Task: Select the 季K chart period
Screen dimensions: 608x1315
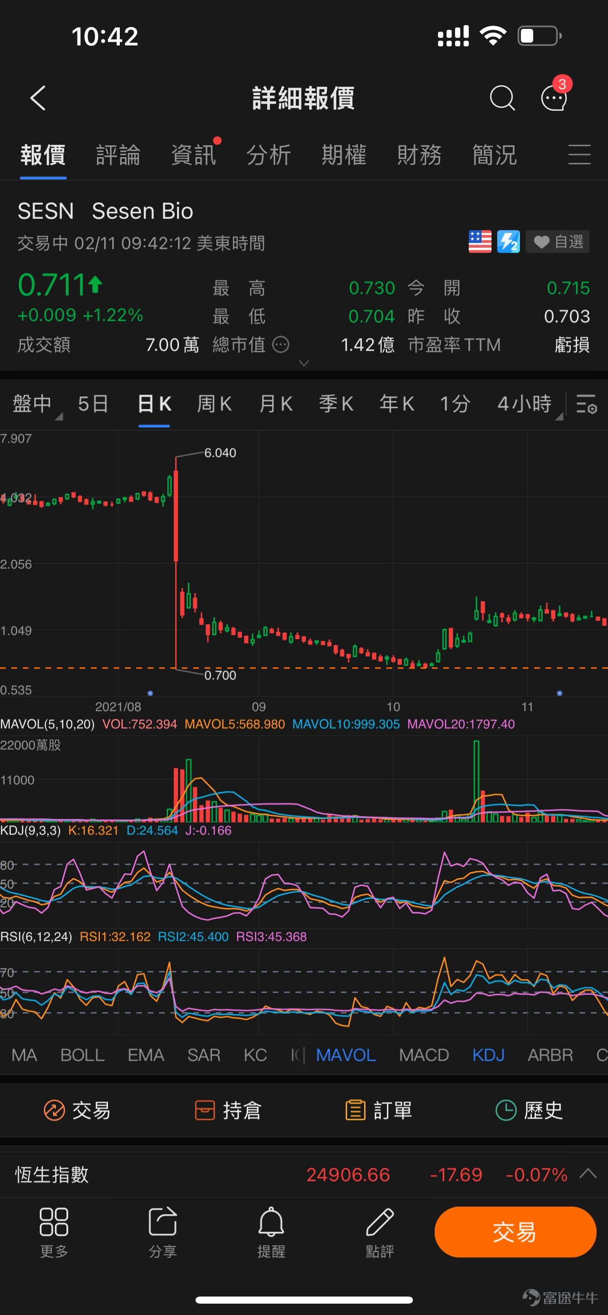Action: point(336,404)
